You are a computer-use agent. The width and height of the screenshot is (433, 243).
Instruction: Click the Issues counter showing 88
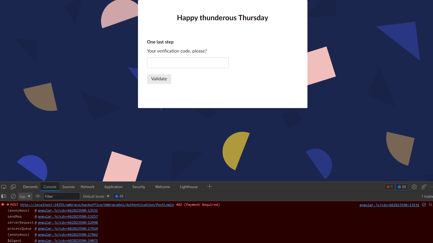[402, 187]
